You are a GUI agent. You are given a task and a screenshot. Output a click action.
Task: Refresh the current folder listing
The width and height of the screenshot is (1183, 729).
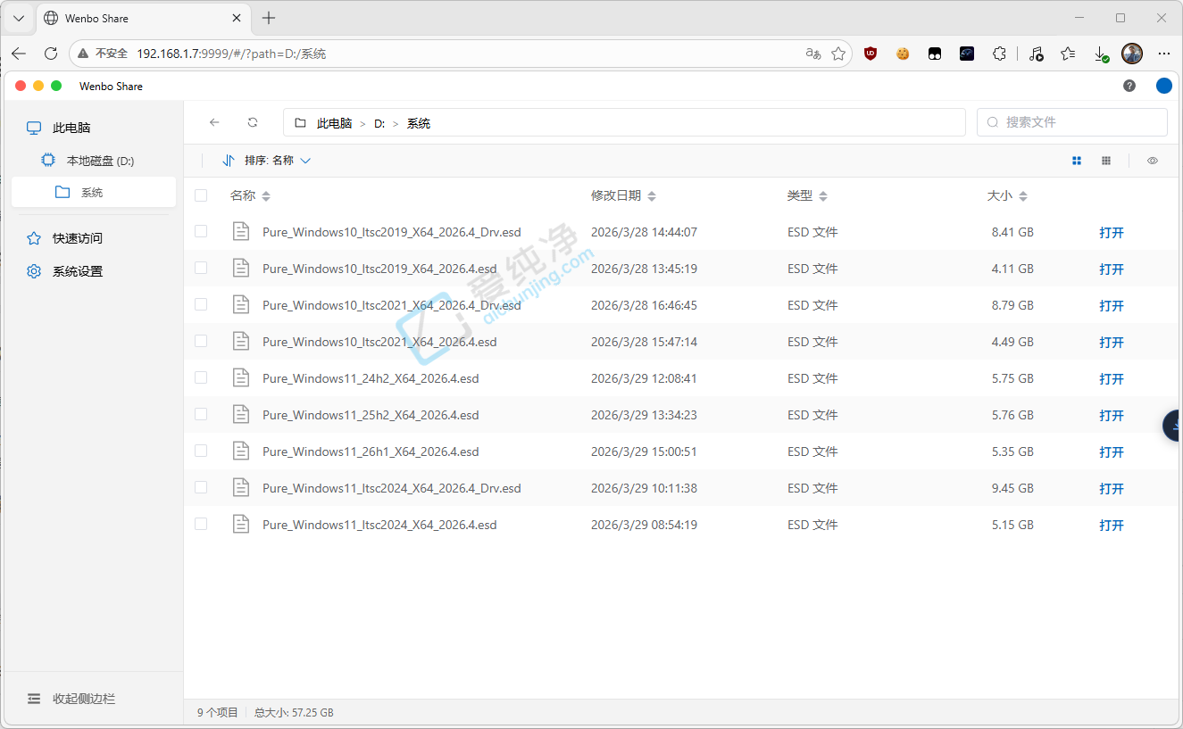coord(253,122)
